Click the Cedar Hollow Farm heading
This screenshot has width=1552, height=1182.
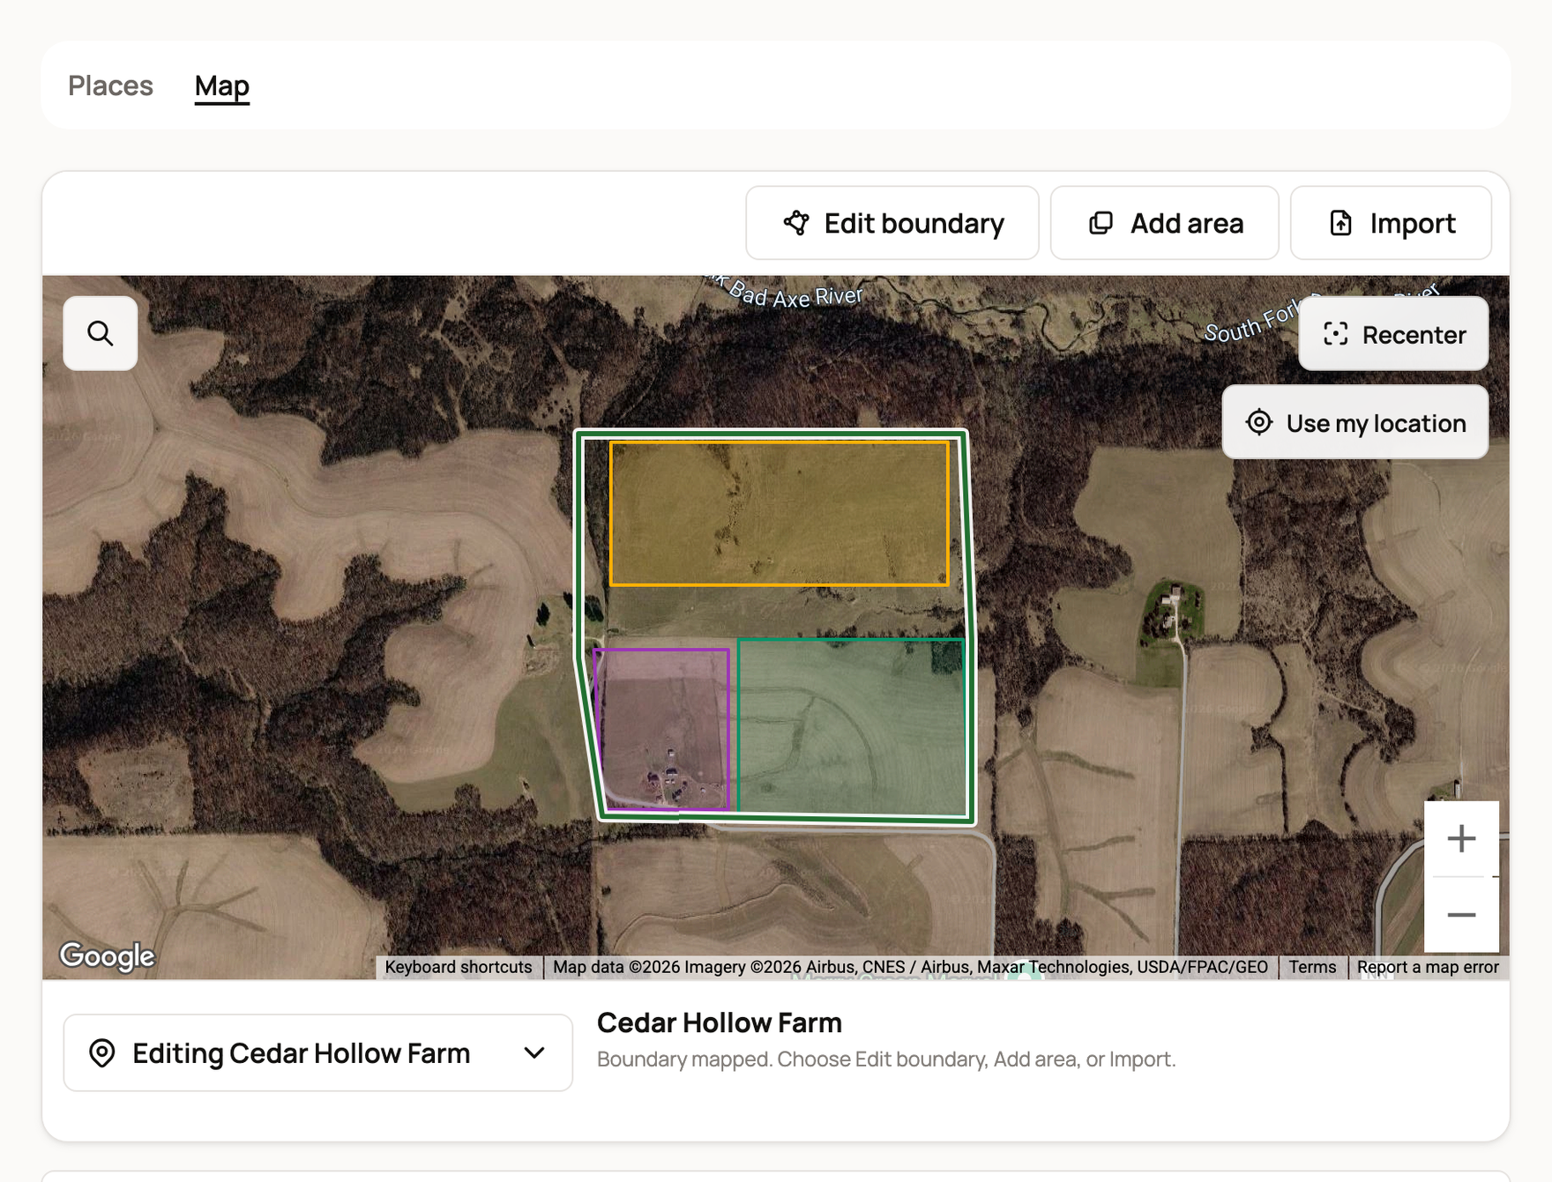(x=720, y=1022)
